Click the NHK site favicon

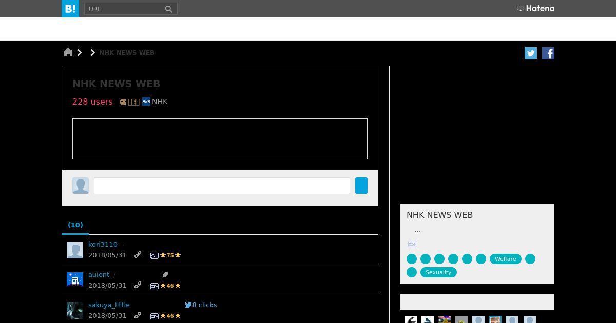[x=146, y=102]
